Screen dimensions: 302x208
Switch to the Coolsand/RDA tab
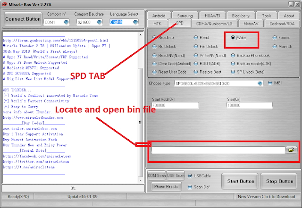click(x=282, y=24)
